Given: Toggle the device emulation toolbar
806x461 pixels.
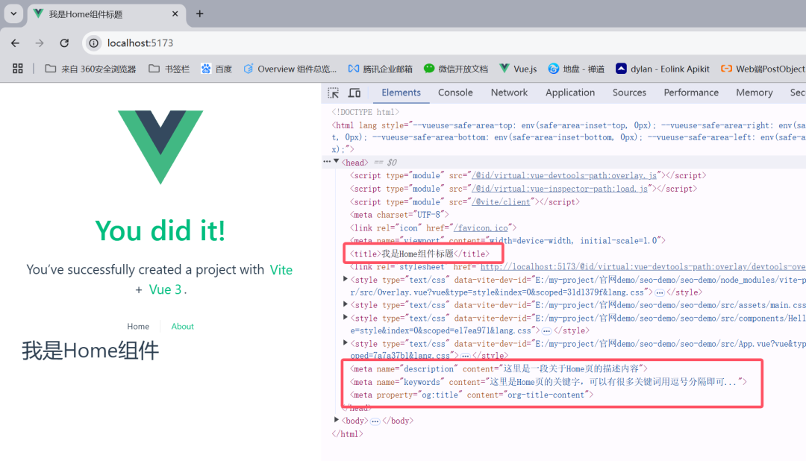Looking at the screenshot, I should click(x=354, y=92).
